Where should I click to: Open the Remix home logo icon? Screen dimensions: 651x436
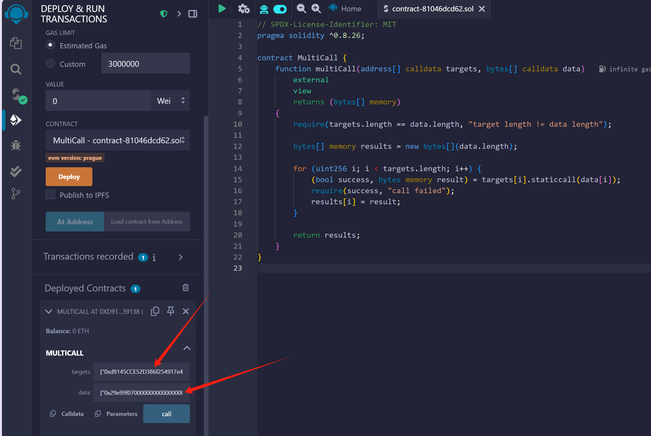16,14
